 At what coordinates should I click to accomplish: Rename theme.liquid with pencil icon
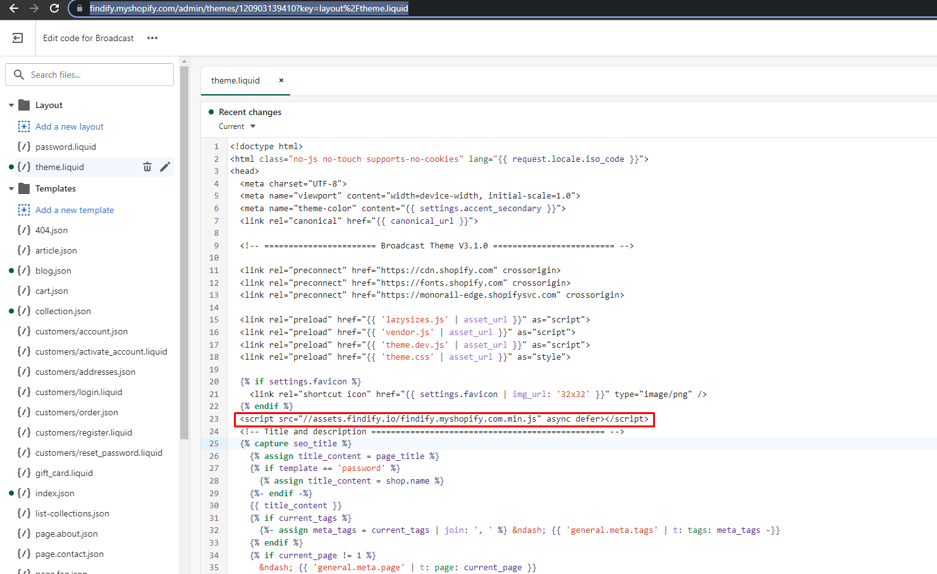coord(165,167)
